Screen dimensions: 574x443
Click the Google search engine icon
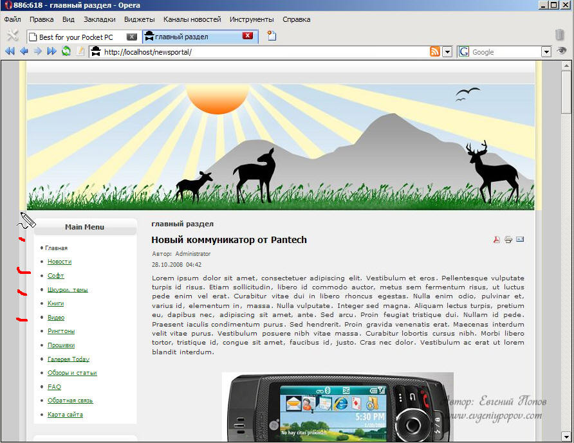(464, 51)
